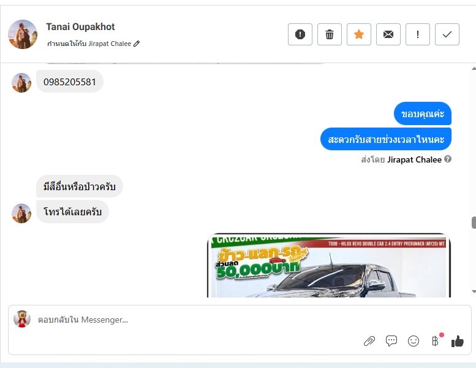Open the Baht payment request icon
The width and height of the screenshot is (476, 368).
coord(436,341)
